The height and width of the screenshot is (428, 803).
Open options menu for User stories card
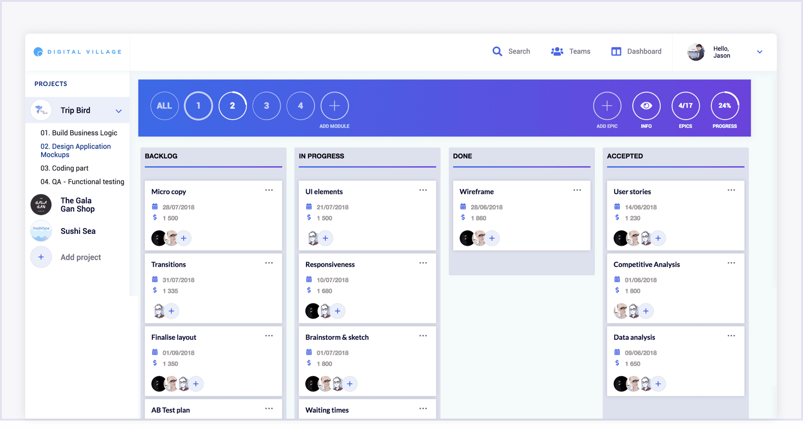(x=731, y=190)
